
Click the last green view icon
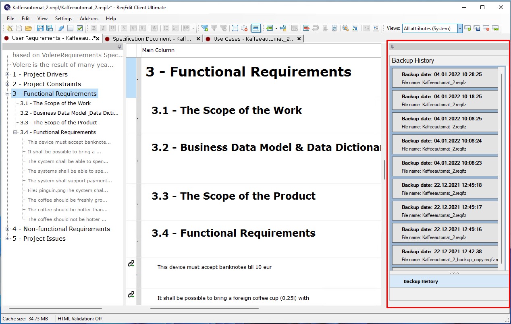click(x=495, y=28)
